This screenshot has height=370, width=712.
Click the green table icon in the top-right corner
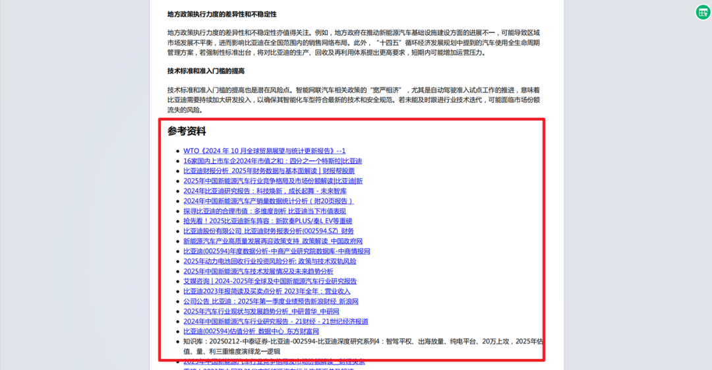coord(703,13)
